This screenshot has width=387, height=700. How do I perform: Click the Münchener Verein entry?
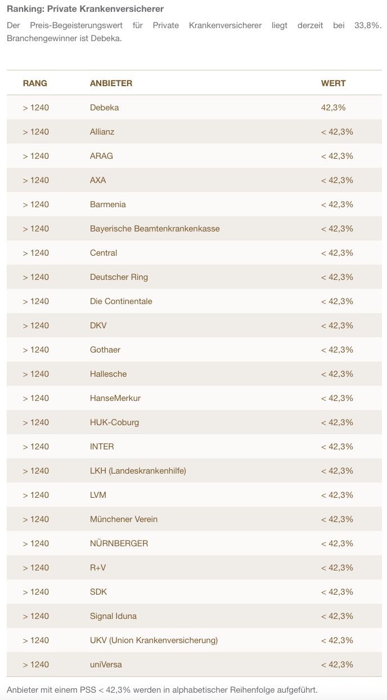(x=124, y=519)
